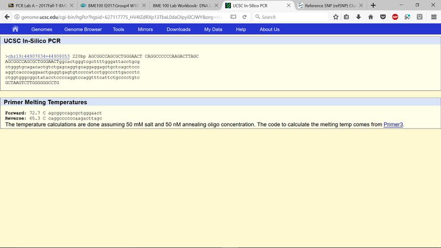Open the Downloads menu in the UCSC navigation bar

click(178, 29)
